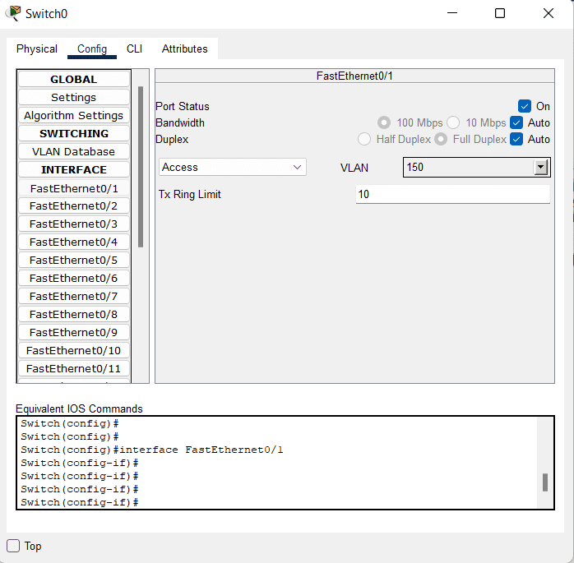Select interface FastEthernet0/9
574x563 pixels.
point(73,333)
